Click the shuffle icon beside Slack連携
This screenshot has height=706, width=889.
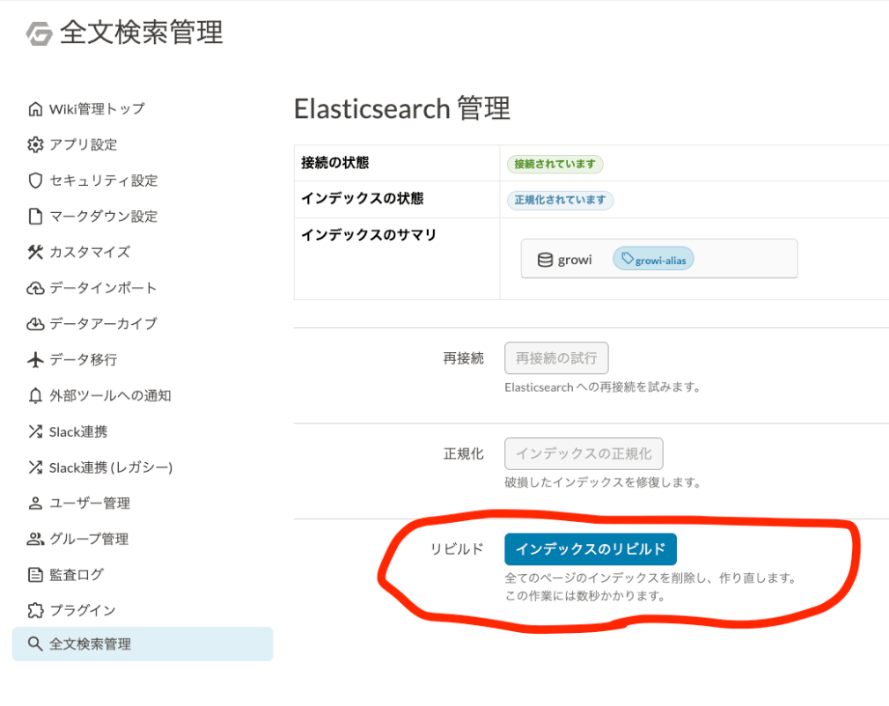(35, 431)
